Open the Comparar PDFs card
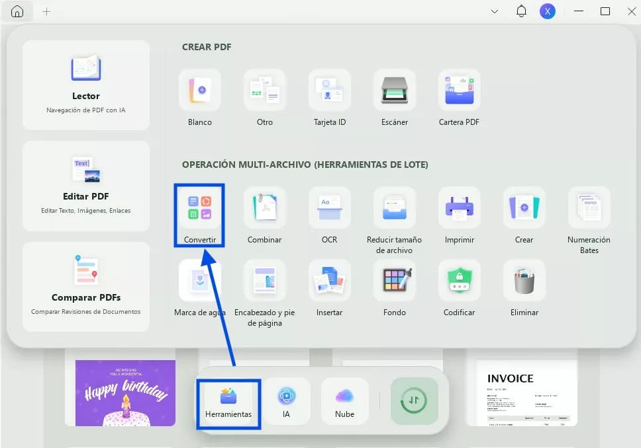The height and width of the screenshot is (448, 641). [x=86, y=286]
